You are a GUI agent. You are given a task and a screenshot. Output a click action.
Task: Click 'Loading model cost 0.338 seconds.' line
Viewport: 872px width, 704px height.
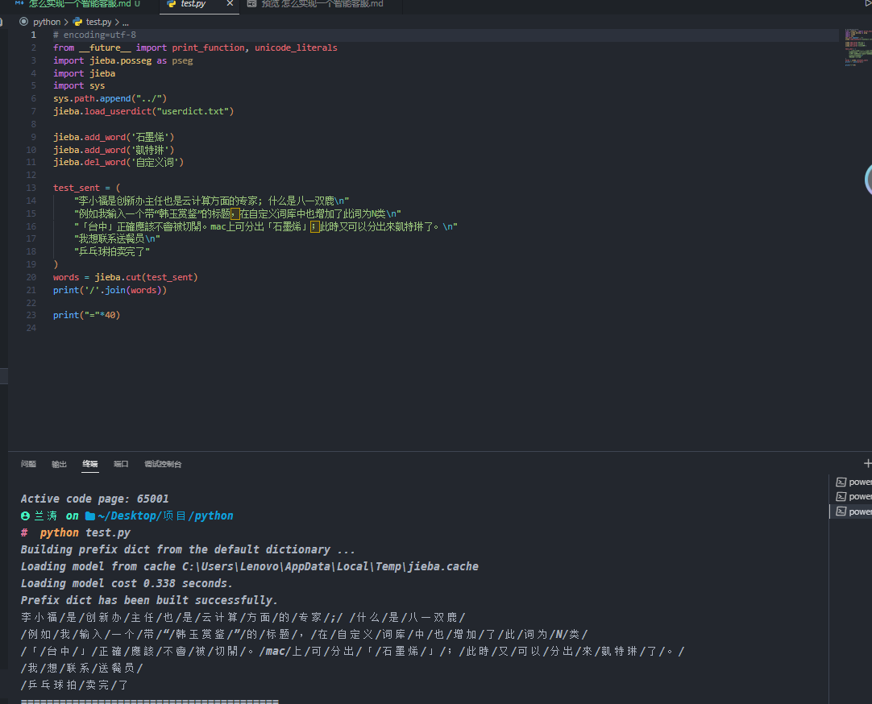point(127,583)
